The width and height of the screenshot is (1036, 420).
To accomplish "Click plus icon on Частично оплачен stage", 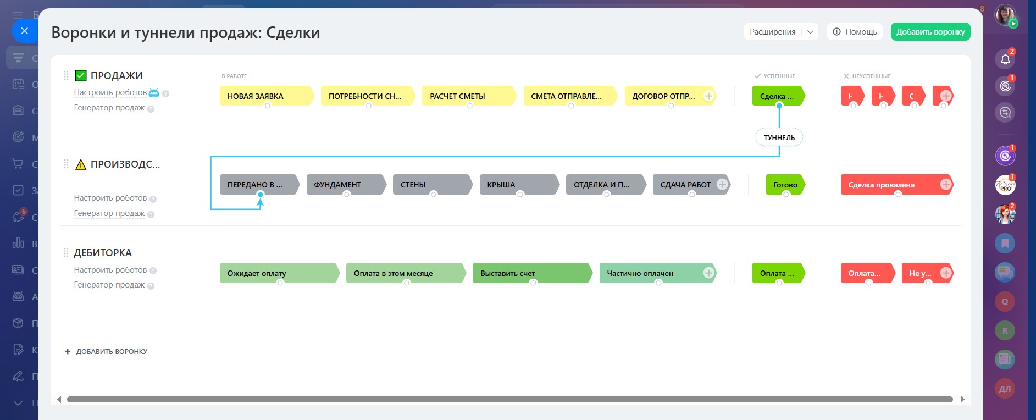I will click(x=709, y=273).
